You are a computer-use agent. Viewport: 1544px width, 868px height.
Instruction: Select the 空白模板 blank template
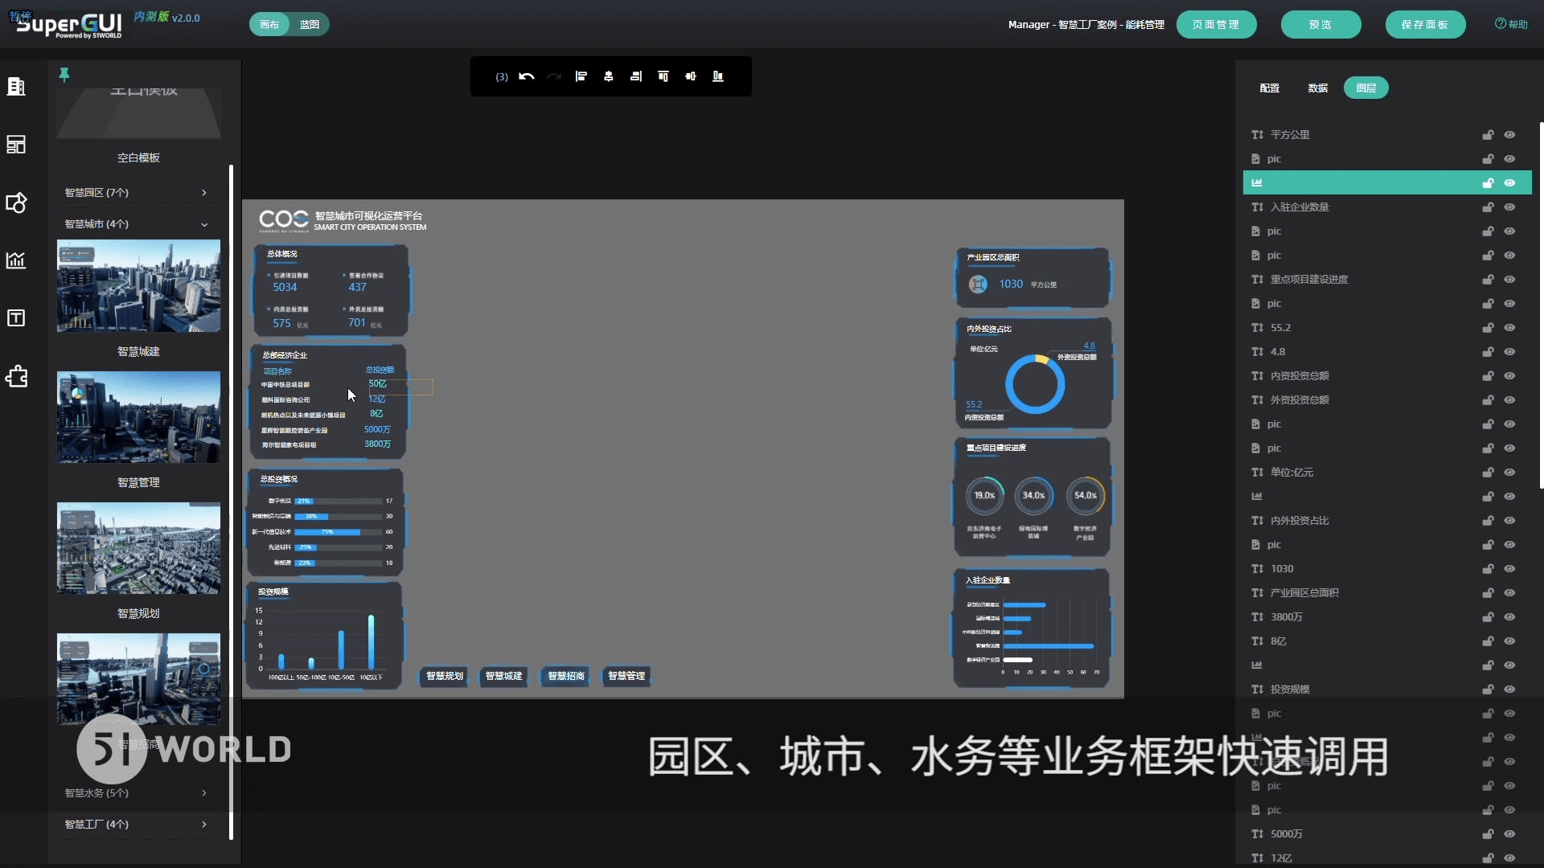tap(138, 113)
